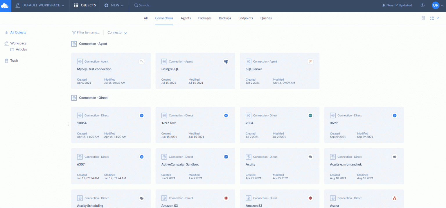Click the New IP Updated notification
The image size is (446, 208).
pyautogui.click(x=397, y=6)
